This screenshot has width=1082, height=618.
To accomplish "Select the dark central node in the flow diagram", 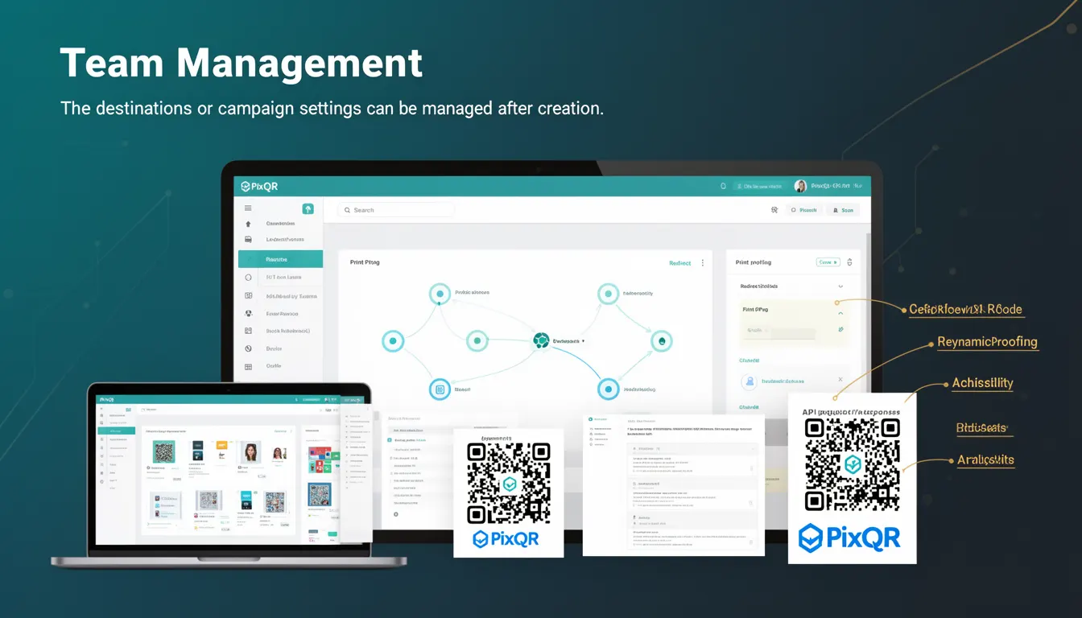I will coord(541,341).
